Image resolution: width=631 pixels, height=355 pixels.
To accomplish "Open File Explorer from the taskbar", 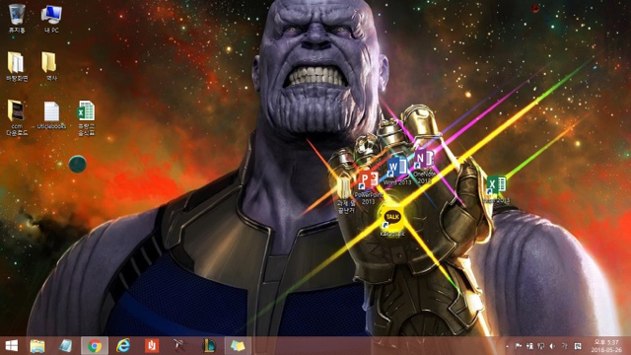I will tap(37, 346).
